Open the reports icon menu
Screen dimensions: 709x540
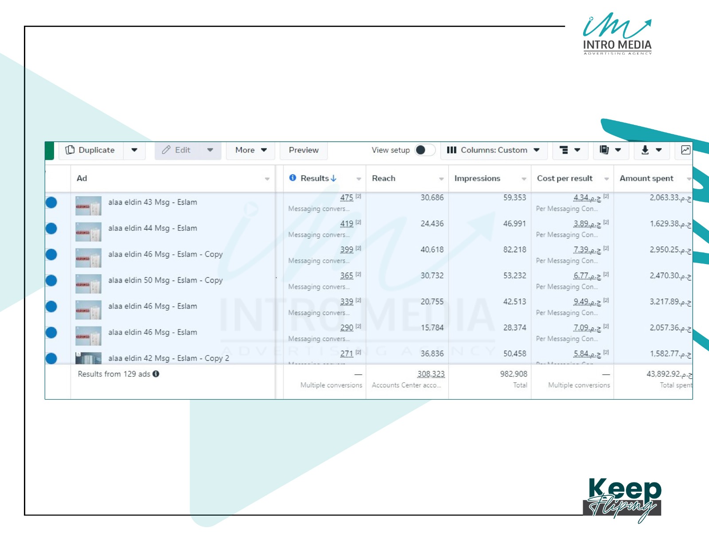610,150
